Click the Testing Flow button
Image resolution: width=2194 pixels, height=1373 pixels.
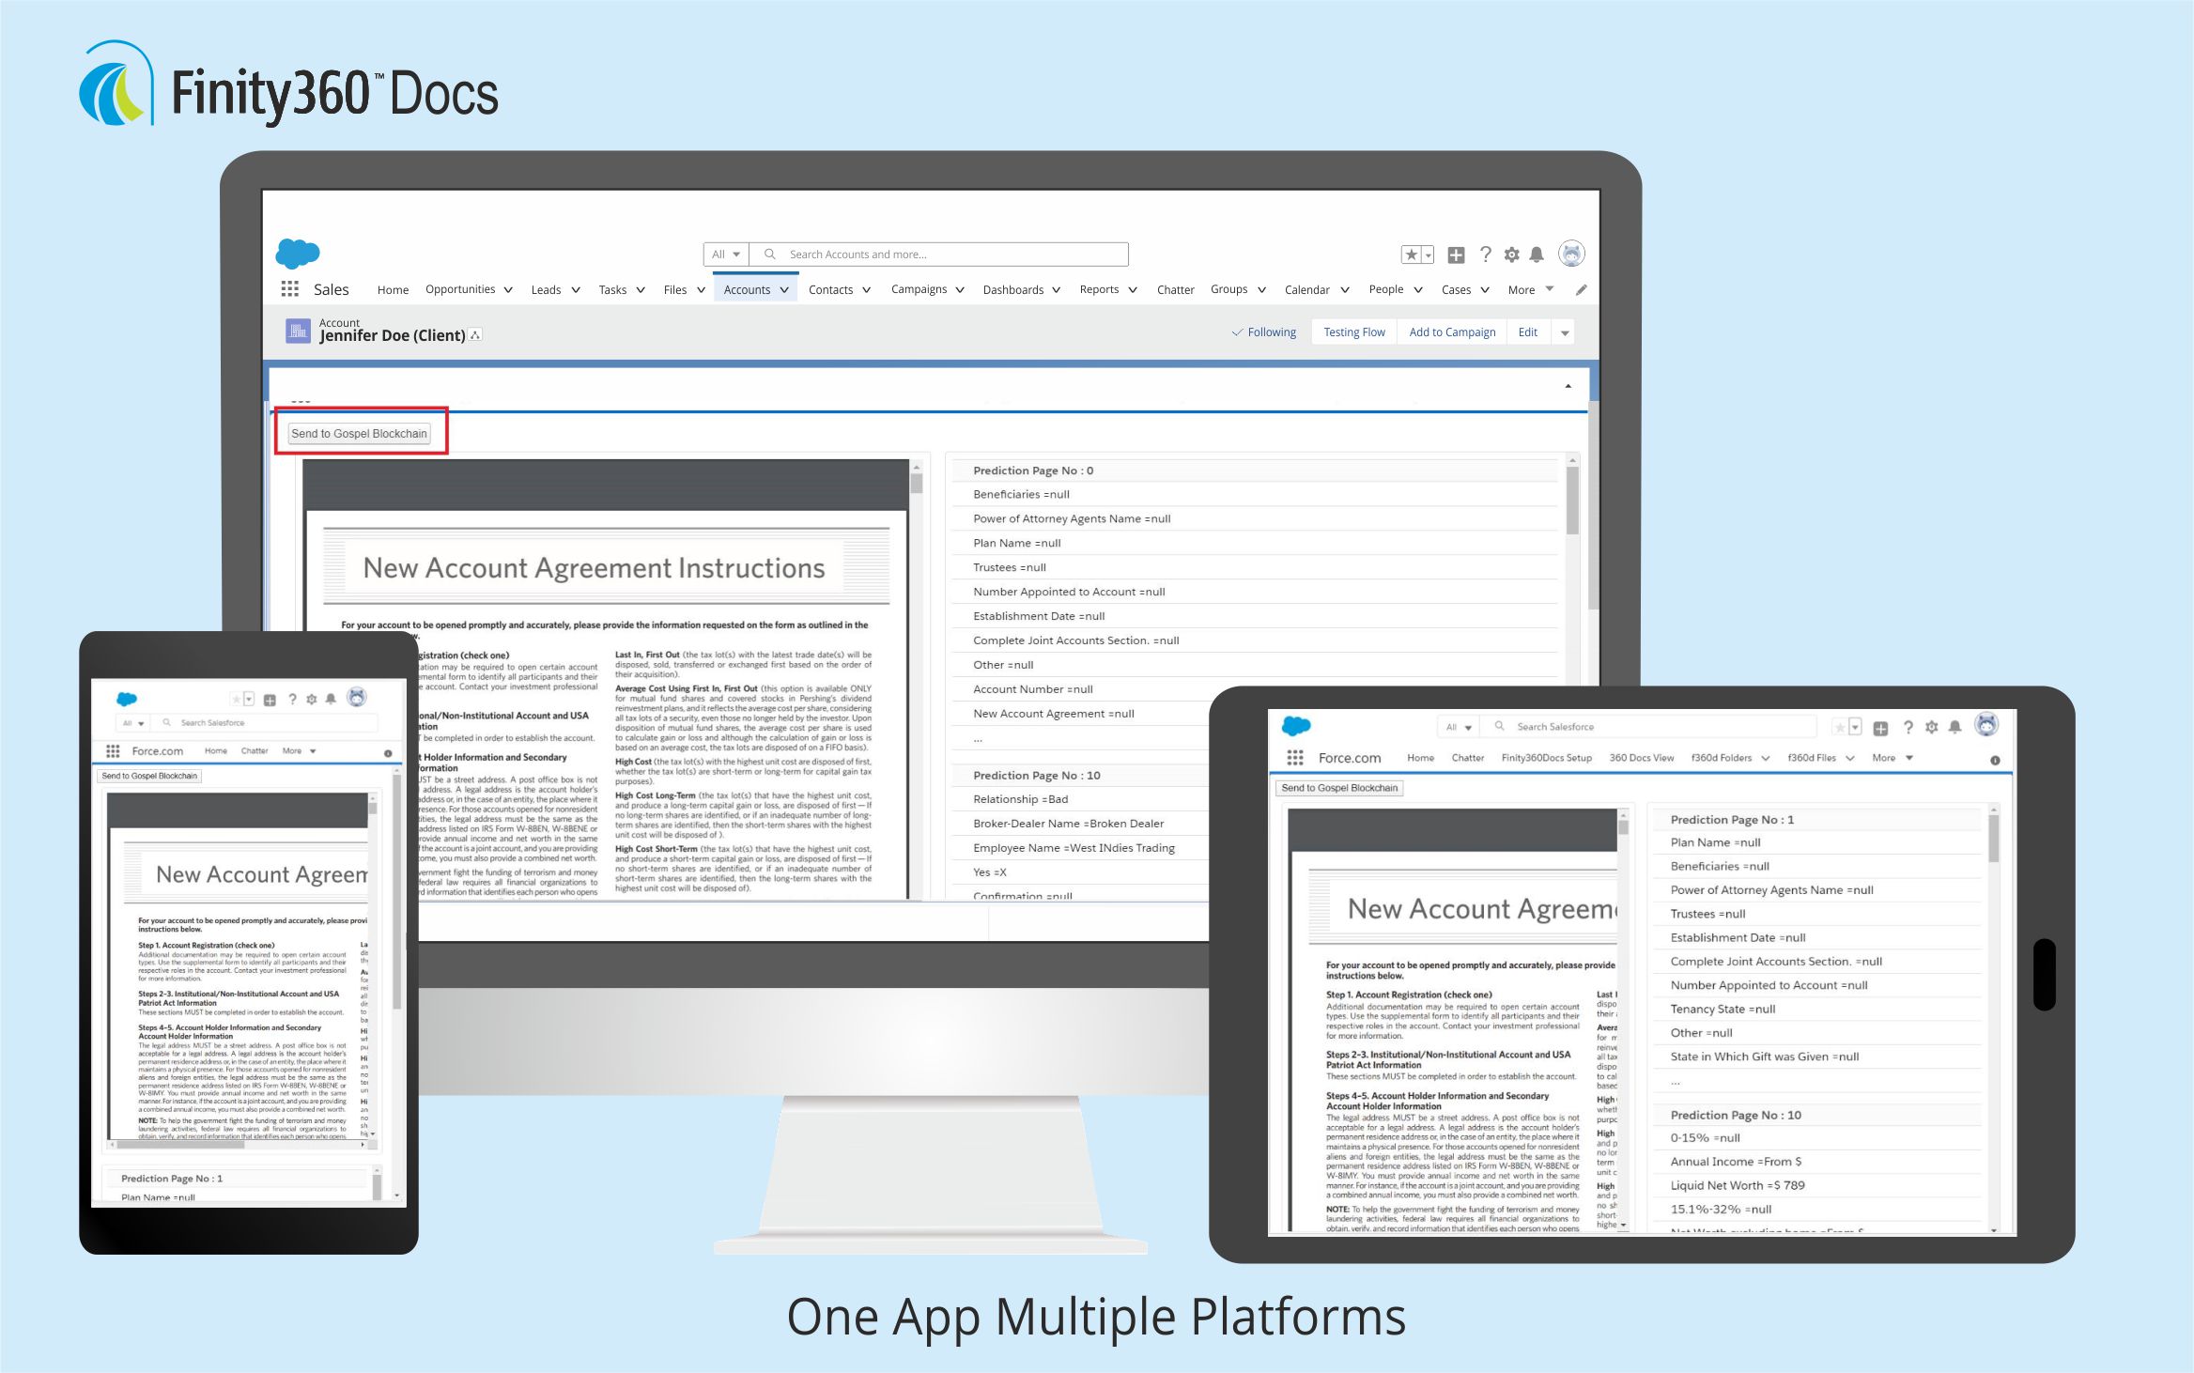tap(1353, 332)
